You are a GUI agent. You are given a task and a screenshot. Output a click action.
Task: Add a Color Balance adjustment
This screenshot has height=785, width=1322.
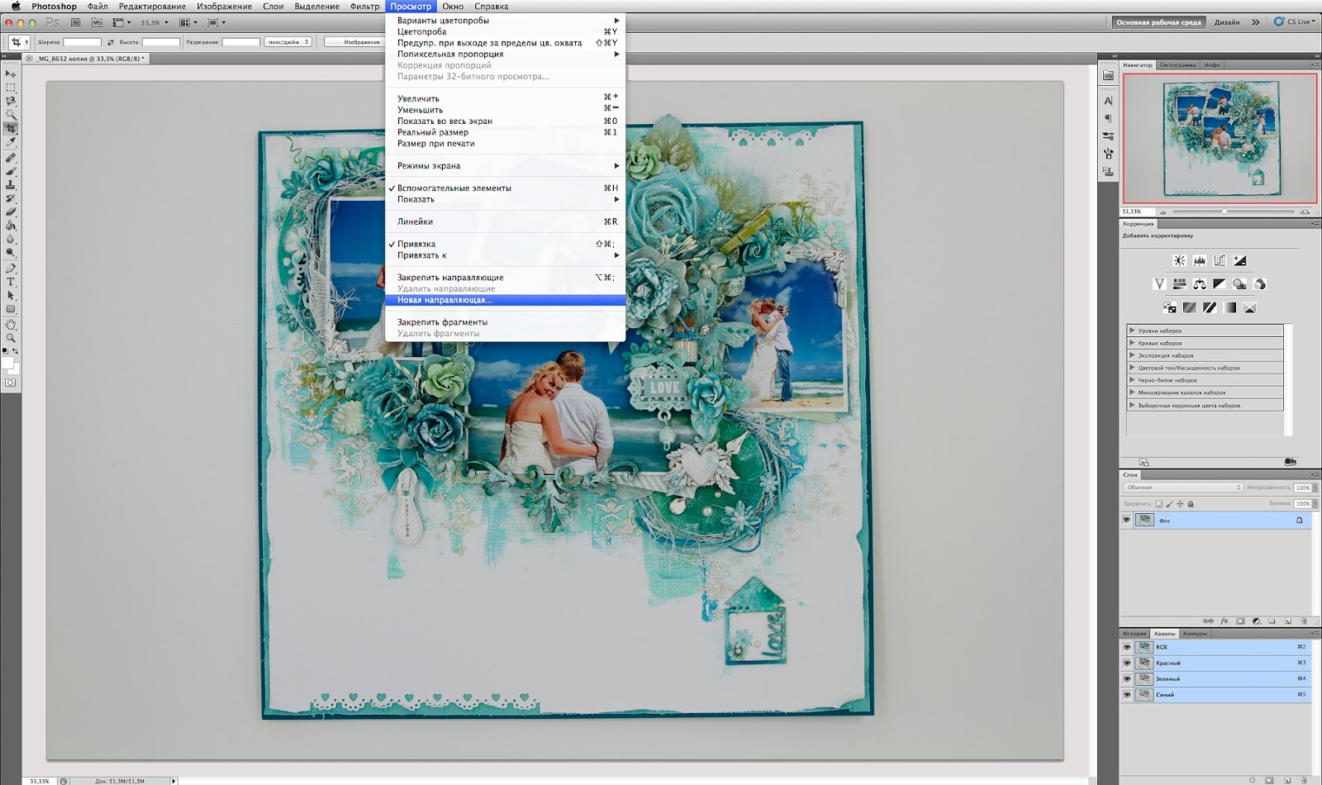coord(1199,284)
